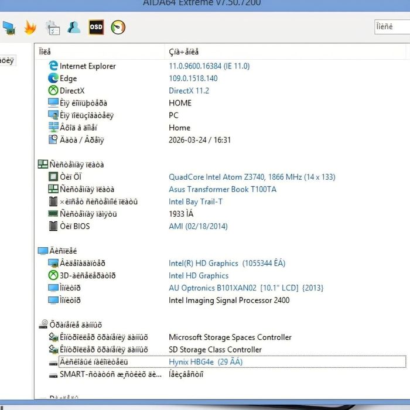Follow the DirectX 11.2 link
The width and height of the screenshot is (410, 410).
(x=189, y=90)
